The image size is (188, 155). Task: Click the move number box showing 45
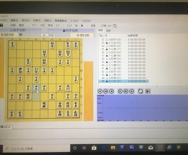tap(44, 35)
